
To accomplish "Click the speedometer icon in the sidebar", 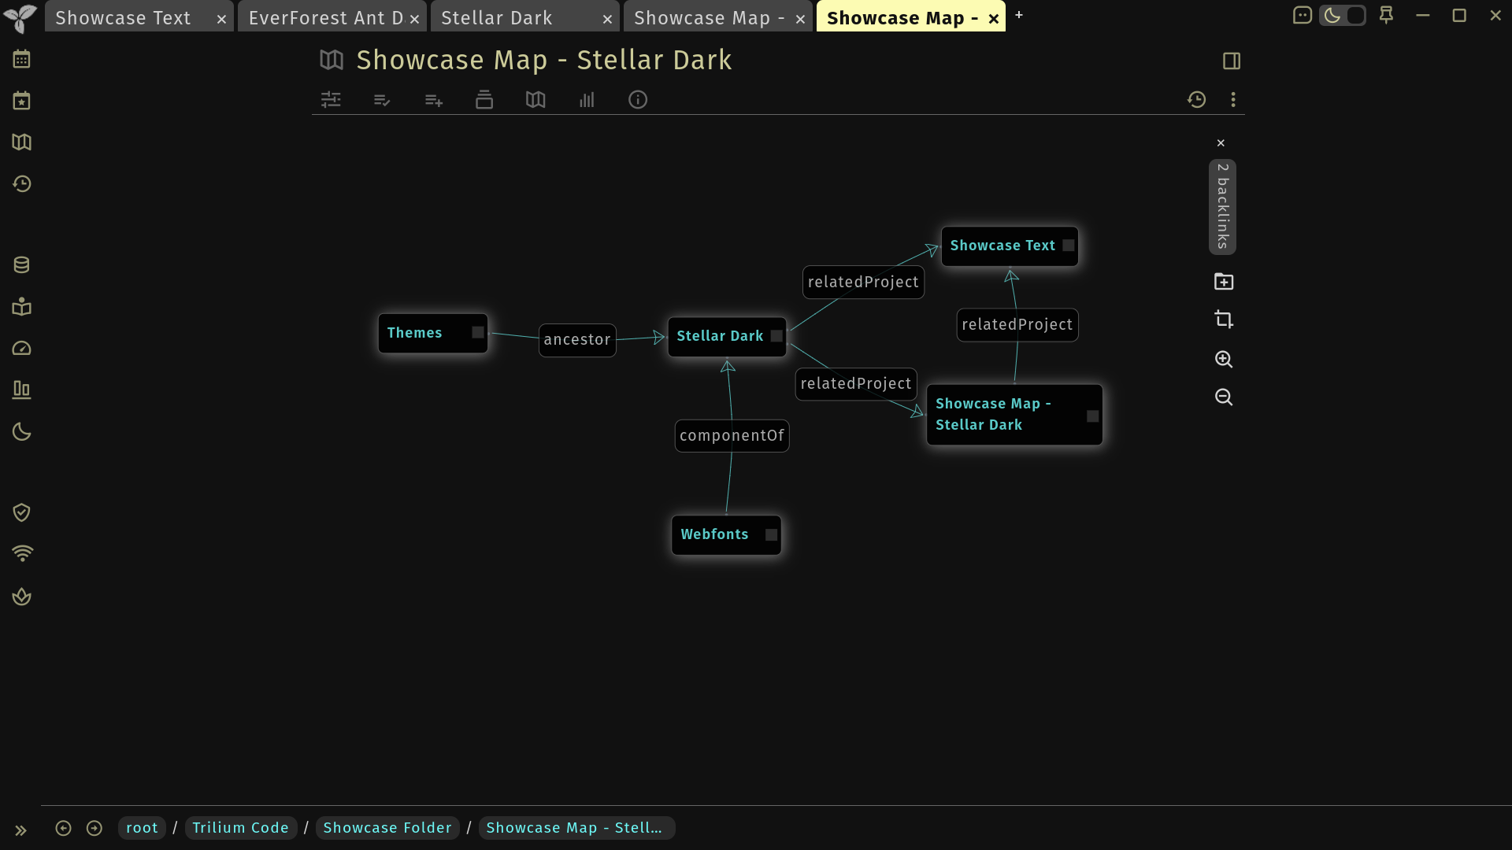I will [x=21, y=349].
